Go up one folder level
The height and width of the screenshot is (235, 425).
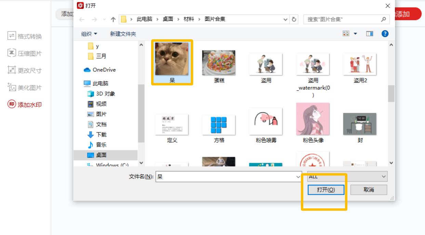pos(113,19)
